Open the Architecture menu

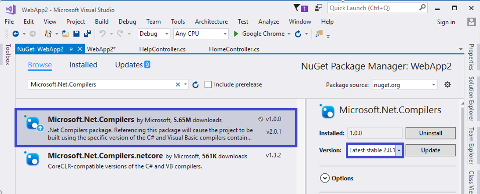(211, 22)
